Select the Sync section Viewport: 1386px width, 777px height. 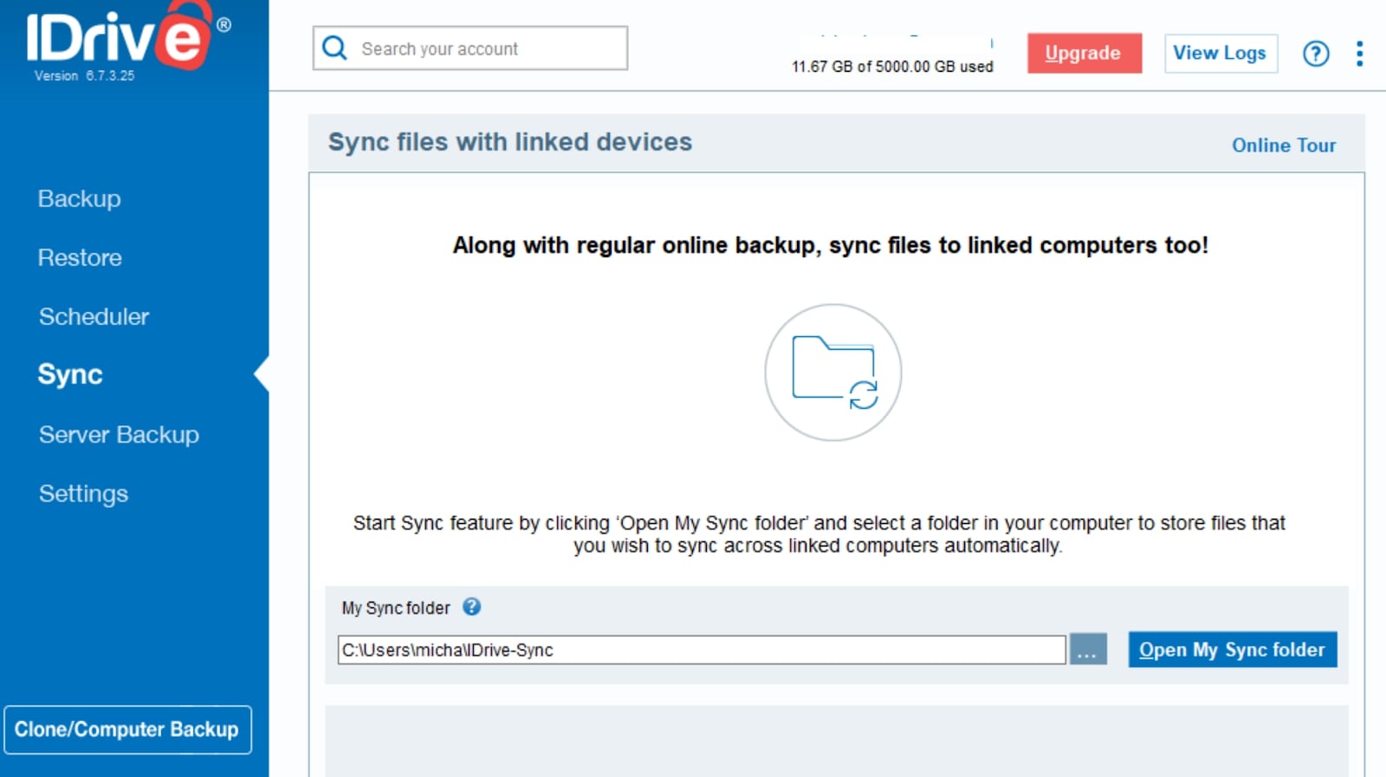click(x=70, y=374)
